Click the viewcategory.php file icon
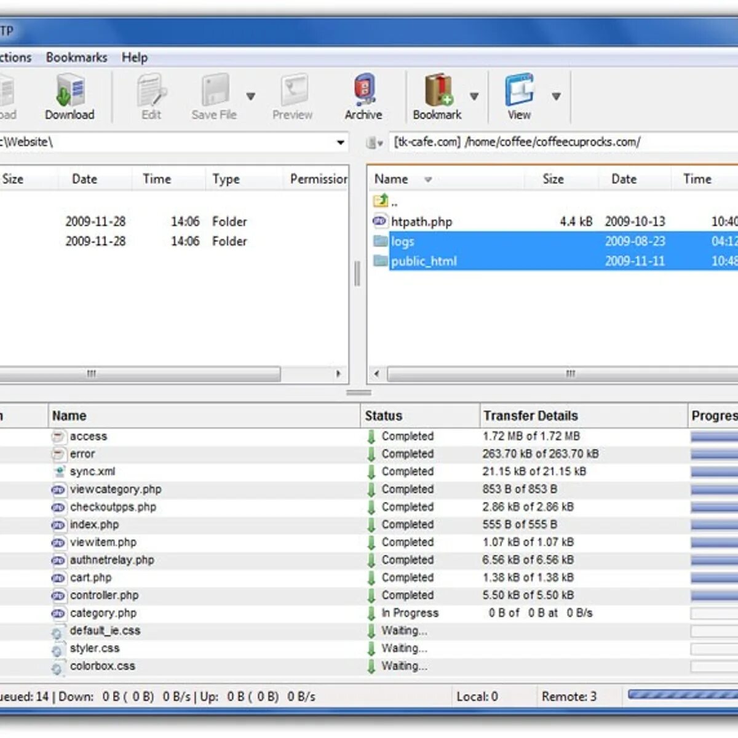Image resolution: width=738 pixels, height=738 pixels. tap(58, 490)
